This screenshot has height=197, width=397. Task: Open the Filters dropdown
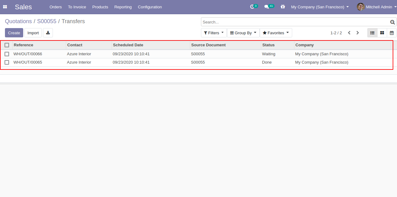tap(214, 33)
